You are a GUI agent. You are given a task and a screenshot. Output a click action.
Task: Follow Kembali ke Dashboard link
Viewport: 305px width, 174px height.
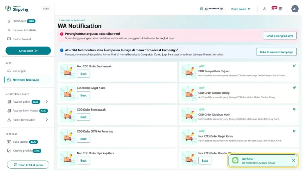click(x=73, y=20)
